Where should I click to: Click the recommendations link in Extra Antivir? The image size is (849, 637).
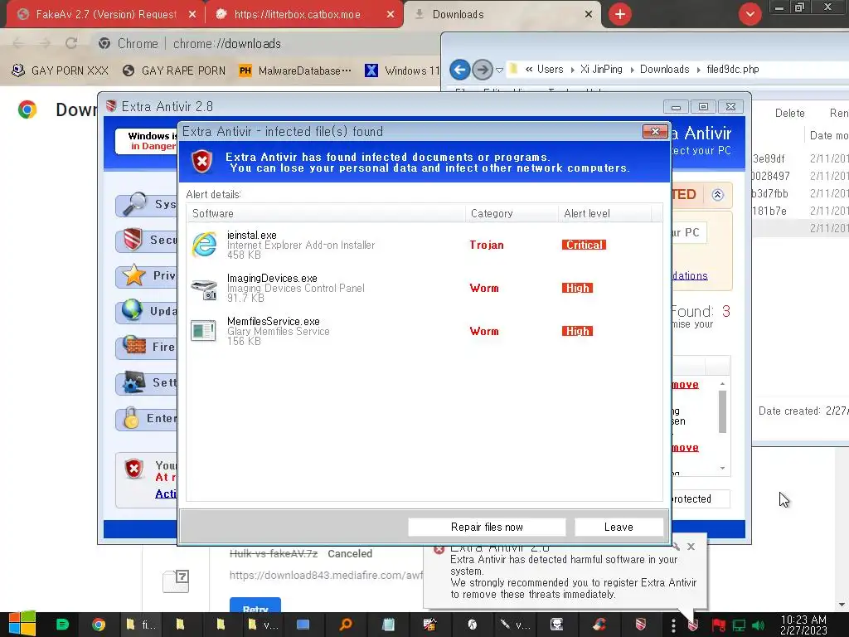(689, 275)
